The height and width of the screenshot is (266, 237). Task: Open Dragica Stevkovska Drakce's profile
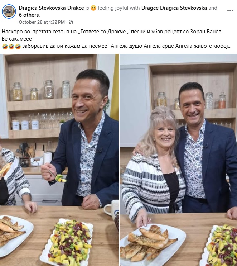click(51, 8)
